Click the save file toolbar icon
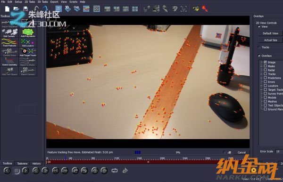The height and width of the screenshot is (182, 283). [25, 9]
